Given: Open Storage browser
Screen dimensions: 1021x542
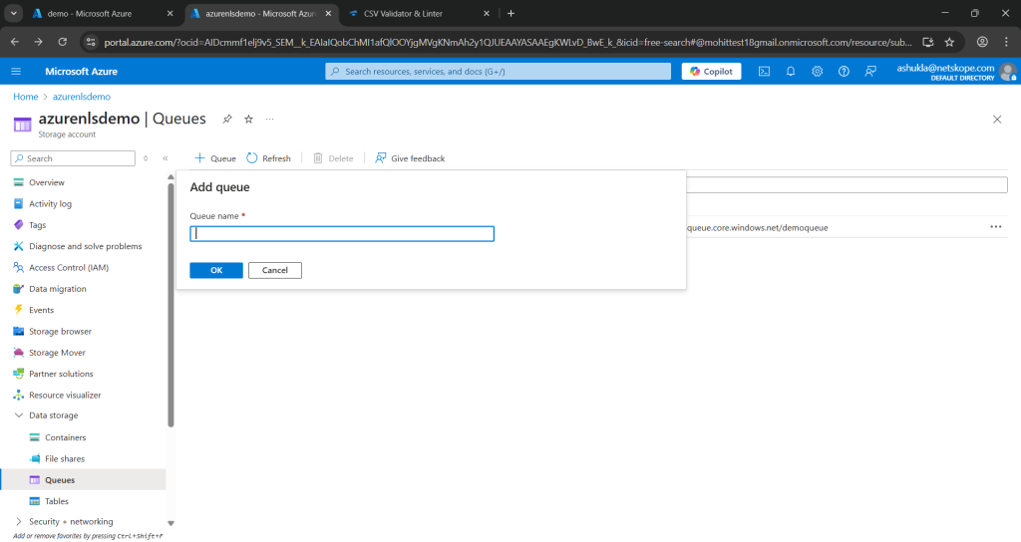Looking at the screenshot, I should tap(60, 331).
